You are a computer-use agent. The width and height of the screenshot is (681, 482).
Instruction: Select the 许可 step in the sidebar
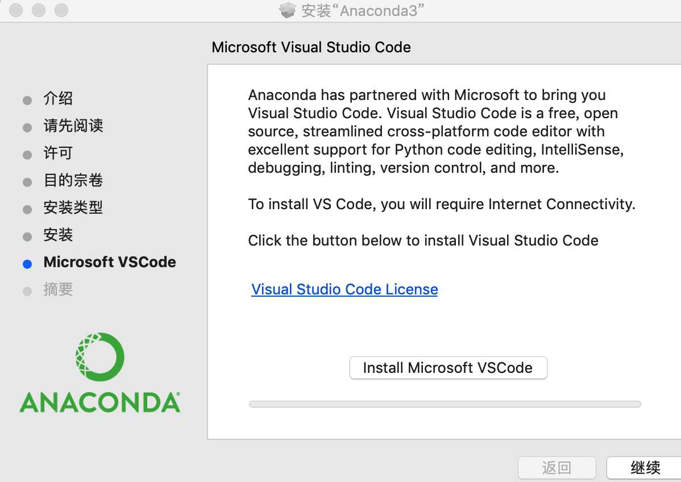[58, 153]
